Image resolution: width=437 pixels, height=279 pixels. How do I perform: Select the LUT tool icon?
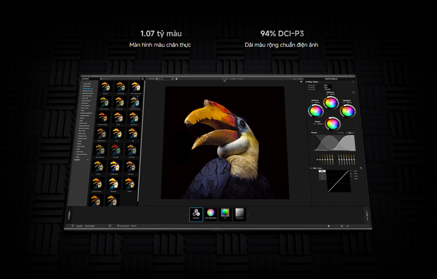click(225, 214)
